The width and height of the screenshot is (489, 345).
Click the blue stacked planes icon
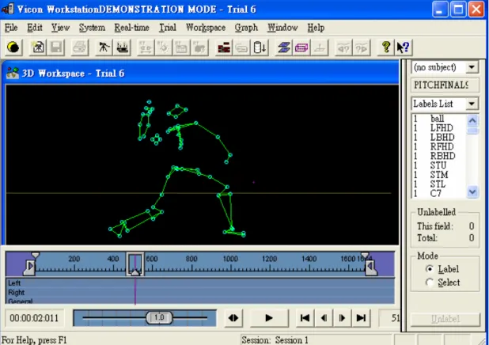(x=283, y=47)
